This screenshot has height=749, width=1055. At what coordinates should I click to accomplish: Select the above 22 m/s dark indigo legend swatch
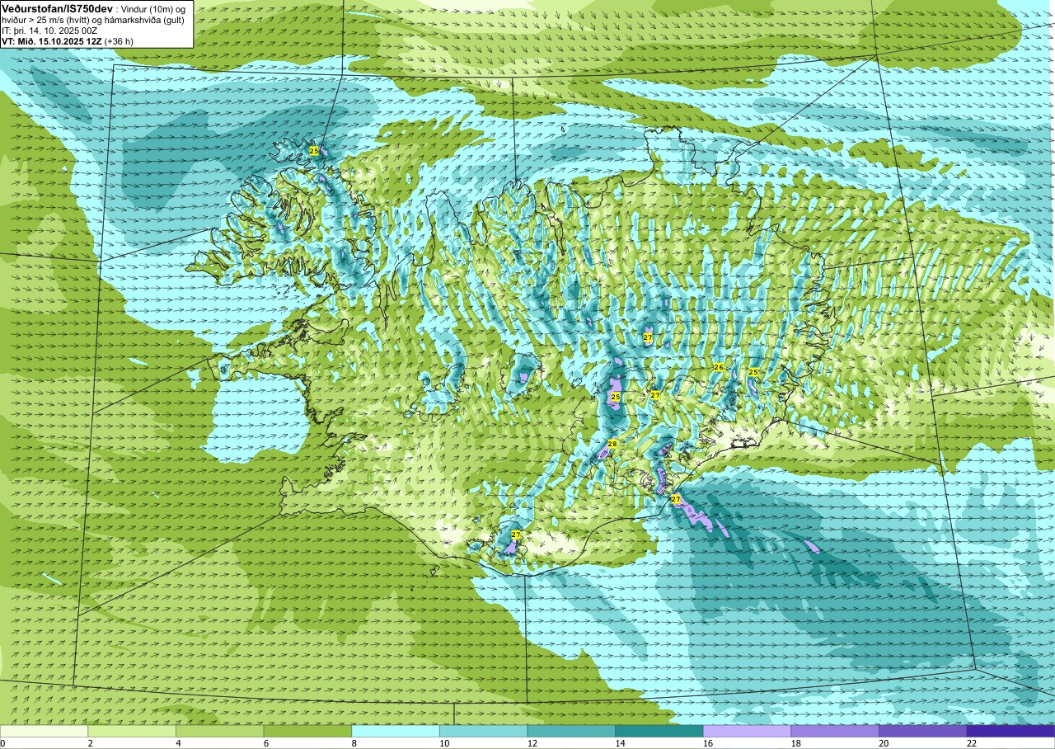click(1011, 731)
